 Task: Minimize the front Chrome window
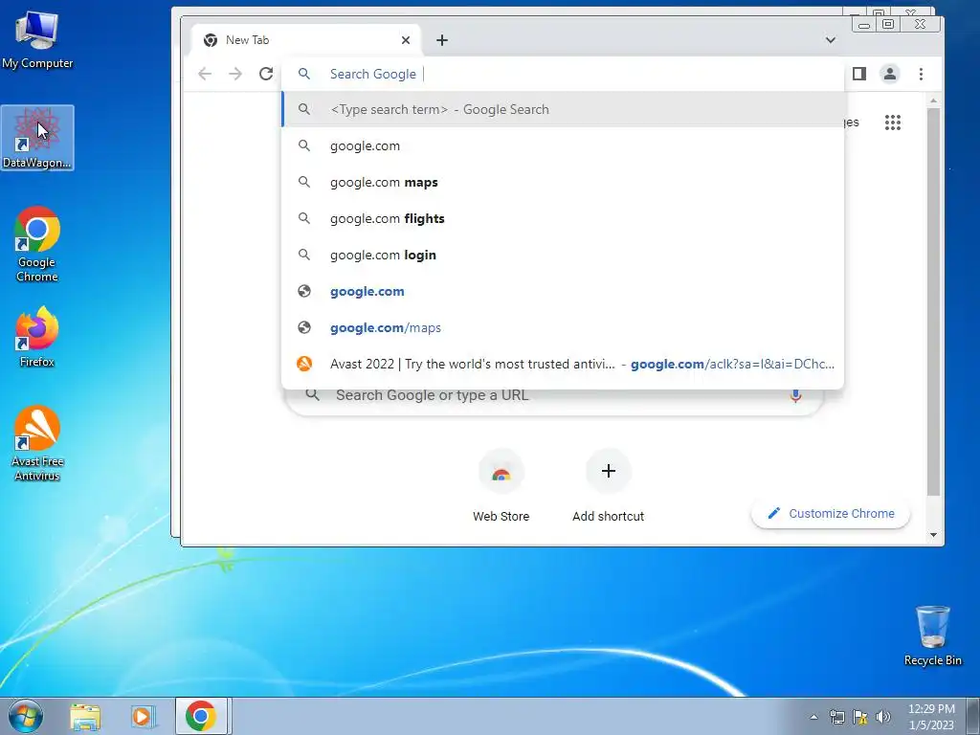pyautogui.click(x=864, y=25)
